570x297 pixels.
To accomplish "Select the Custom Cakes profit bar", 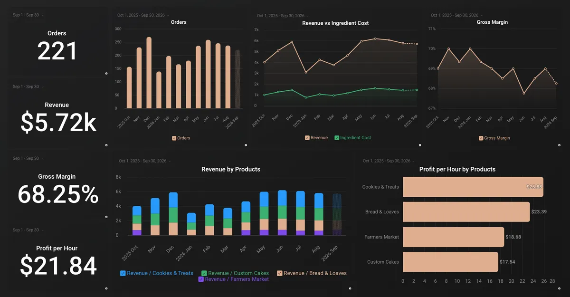I will [451, 262].
